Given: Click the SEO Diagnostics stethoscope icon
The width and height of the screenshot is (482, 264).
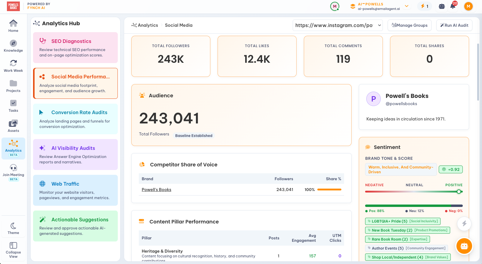Looking at the screenshot, I should click(x=43, y=41).
